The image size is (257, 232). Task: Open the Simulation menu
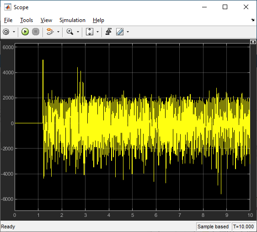[72, 20]
